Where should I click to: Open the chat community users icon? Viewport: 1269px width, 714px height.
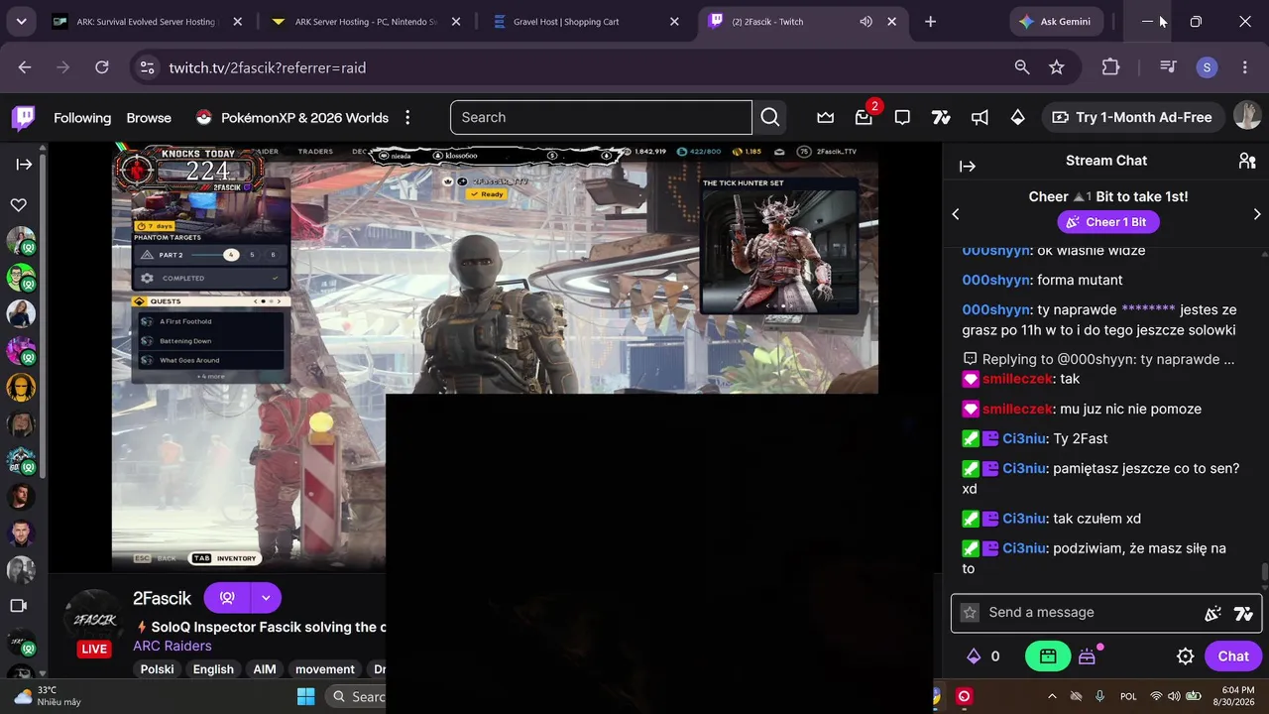[1247, 161]
